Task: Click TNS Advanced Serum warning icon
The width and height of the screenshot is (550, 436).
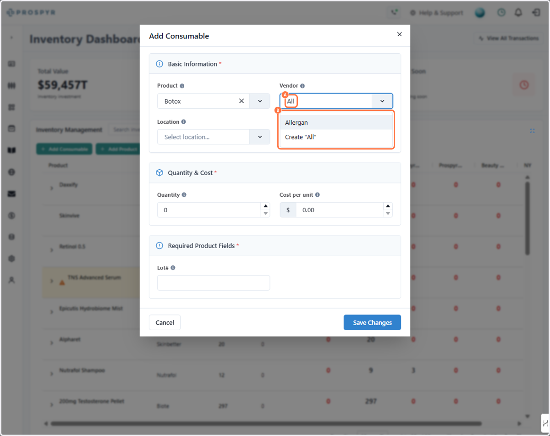Action: click(62, 282)
